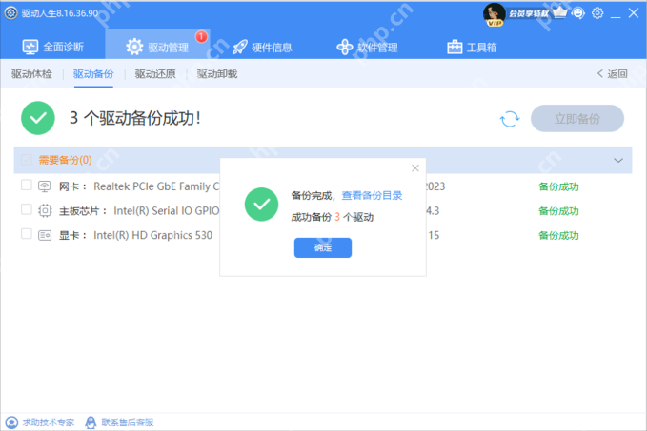Open the 软件管理 tab

[367, 47]
